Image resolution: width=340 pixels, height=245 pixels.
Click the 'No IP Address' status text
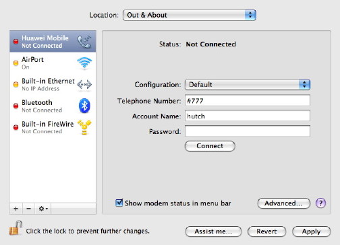coord(40,89)
